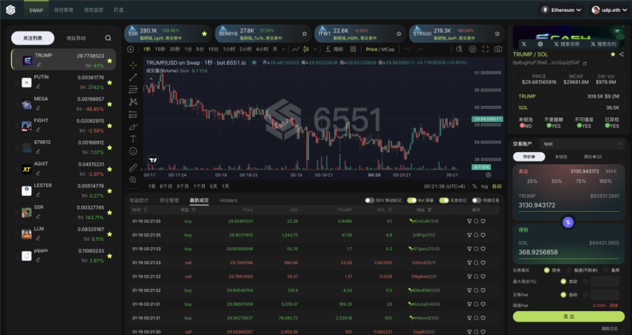Select the trend line drawing tool
The image size is (632, 335).
point(133,77)
